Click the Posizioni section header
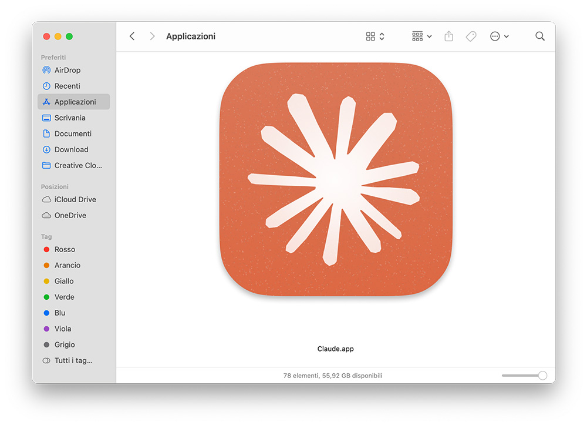587x425 pixels. tap(55, 187)
